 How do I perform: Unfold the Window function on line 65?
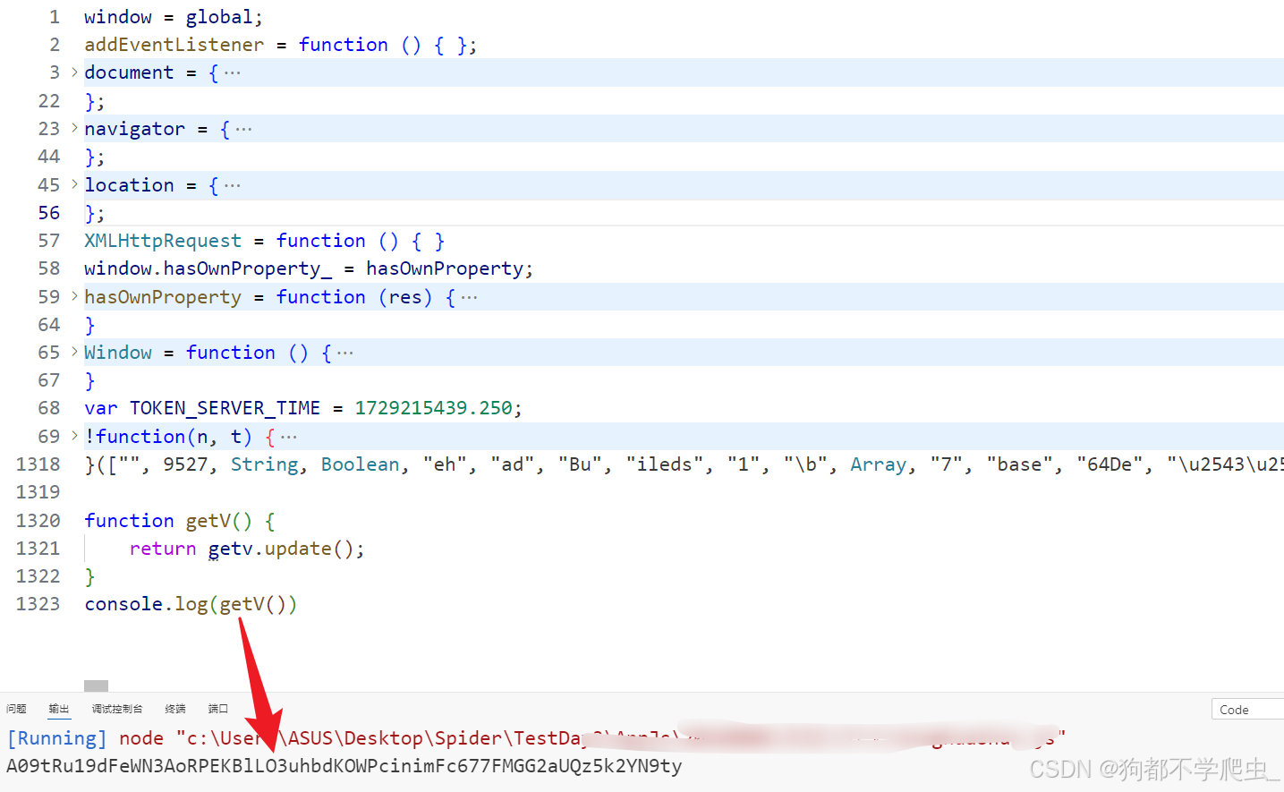click(x=74, y=353)
